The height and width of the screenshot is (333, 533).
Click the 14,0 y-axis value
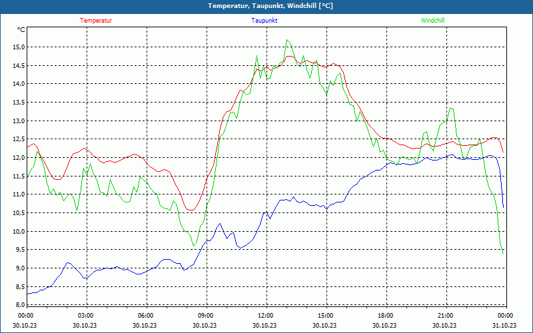[x=19, y=84]
